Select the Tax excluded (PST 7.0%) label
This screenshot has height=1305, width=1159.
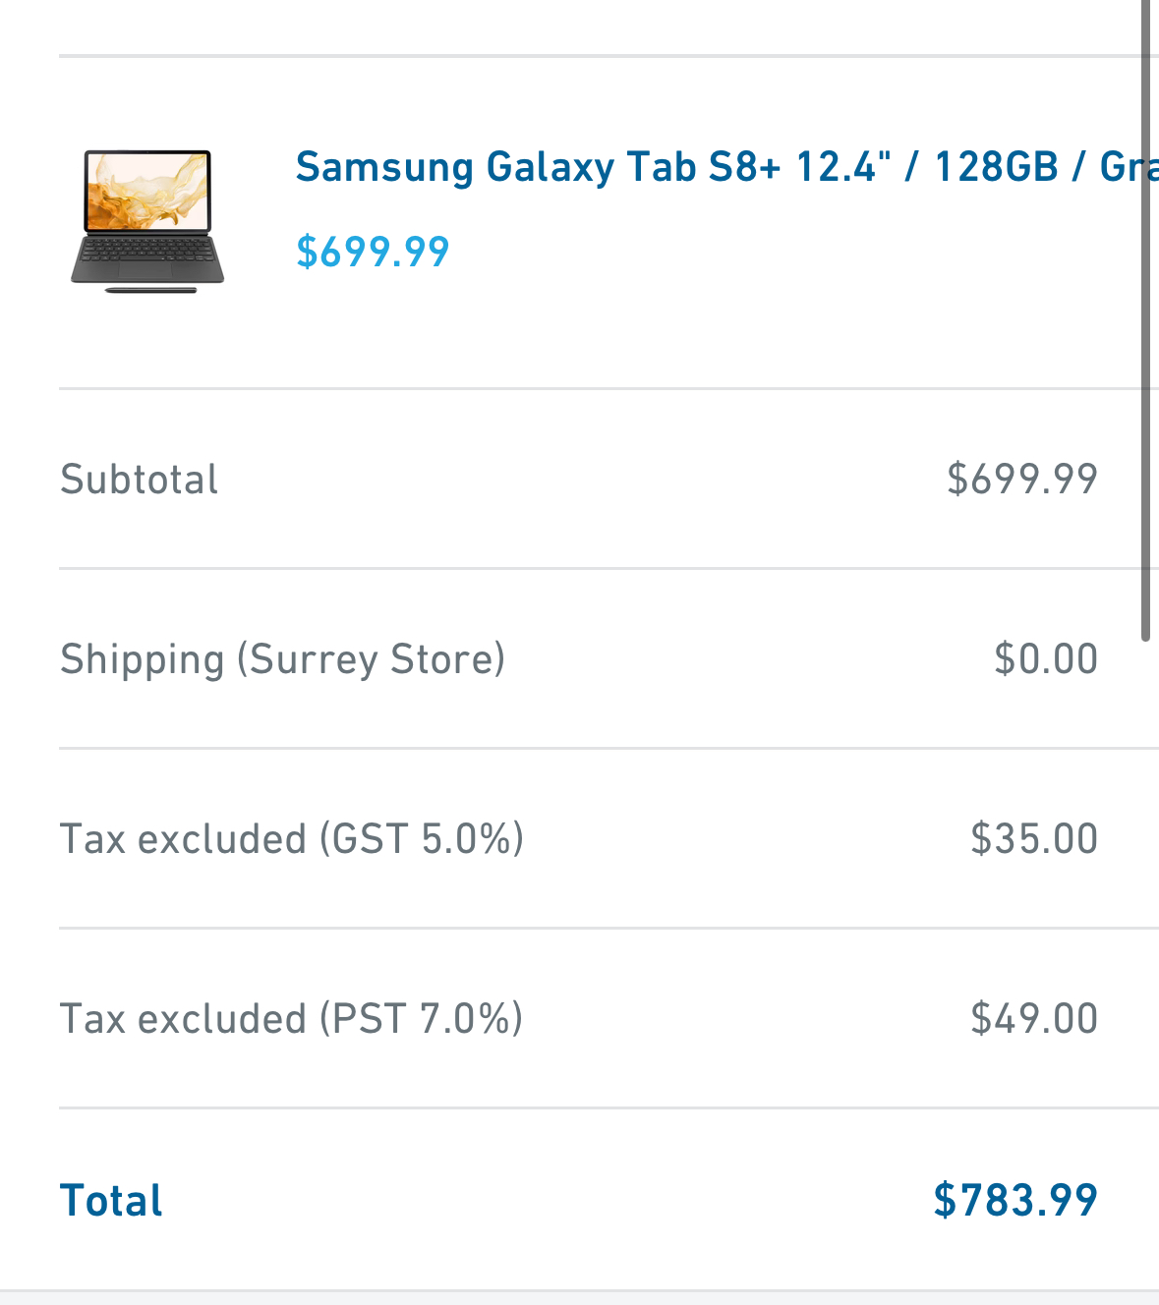292,1019
